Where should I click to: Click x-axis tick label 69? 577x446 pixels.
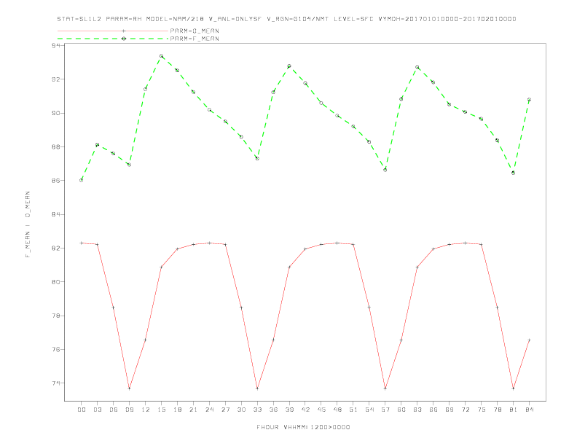[450, 410]
